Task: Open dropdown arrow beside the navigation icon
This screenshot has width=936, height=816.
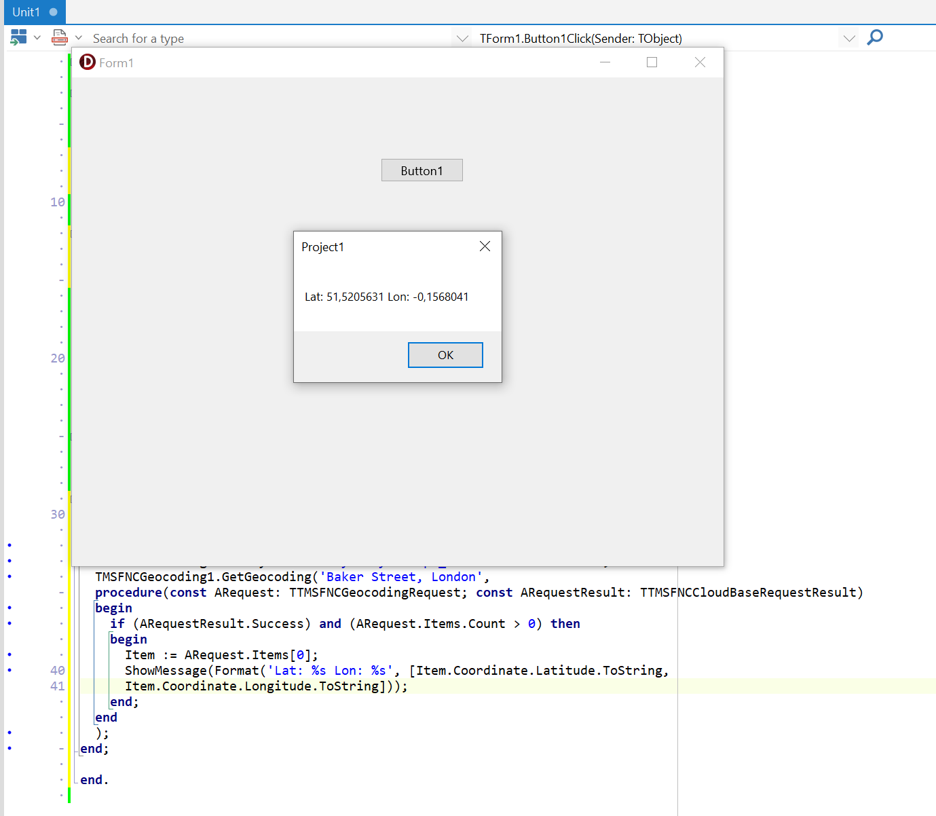Action: [37, 38]
